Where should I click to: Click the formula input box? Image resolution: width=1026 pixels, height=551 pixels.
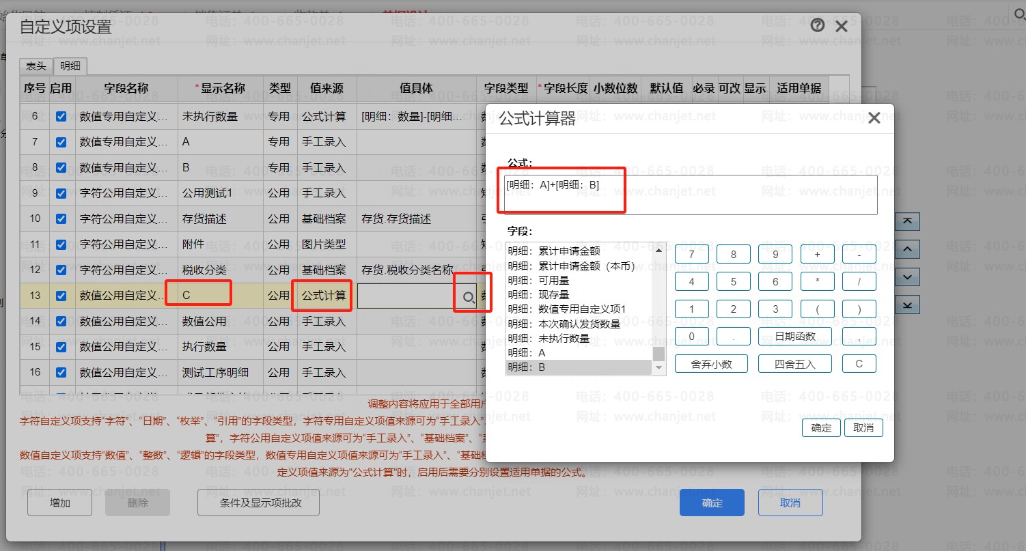(x=691, y=195)
